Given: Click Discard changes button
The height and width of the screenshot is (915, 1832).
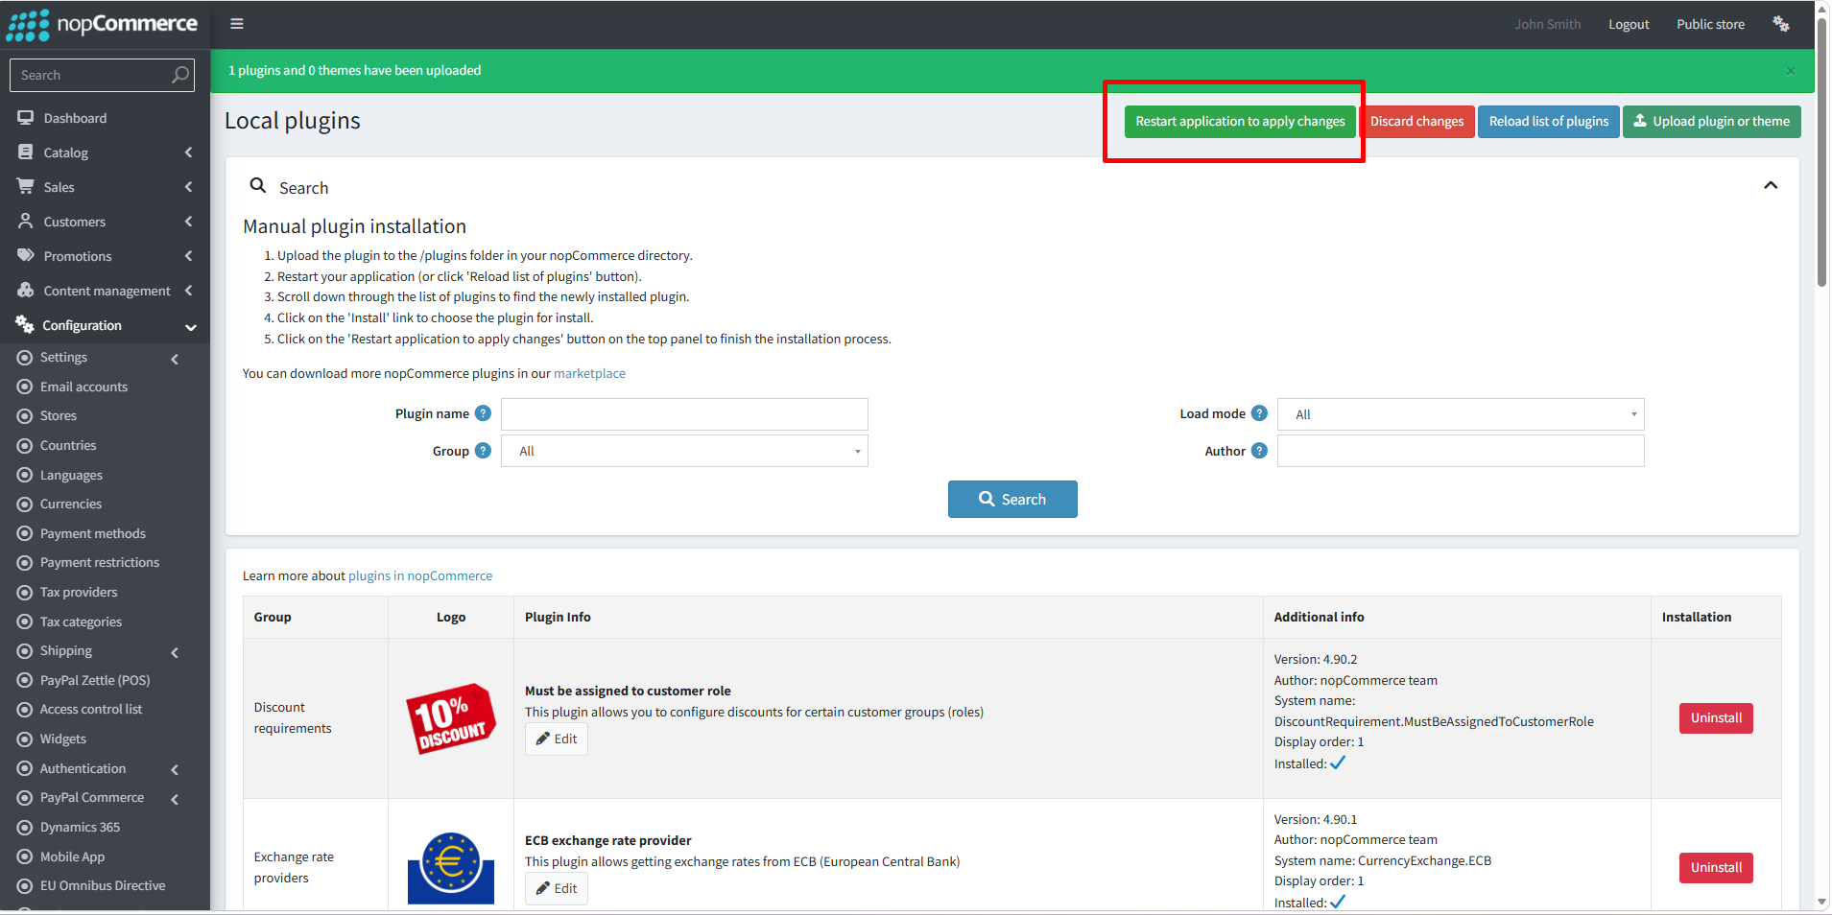Looking at the screenshot, I should coord(1416,122).
